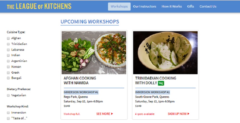Tick the Immersion workshop kind checkbox
Viewport: 240px width, 123px height.
coord(8,113)
